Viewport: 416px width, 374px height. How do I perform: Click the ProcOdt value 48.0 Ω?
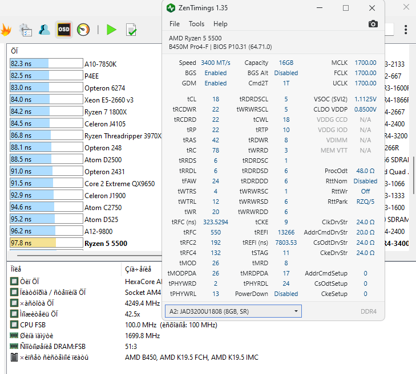[x=365, y=171]
